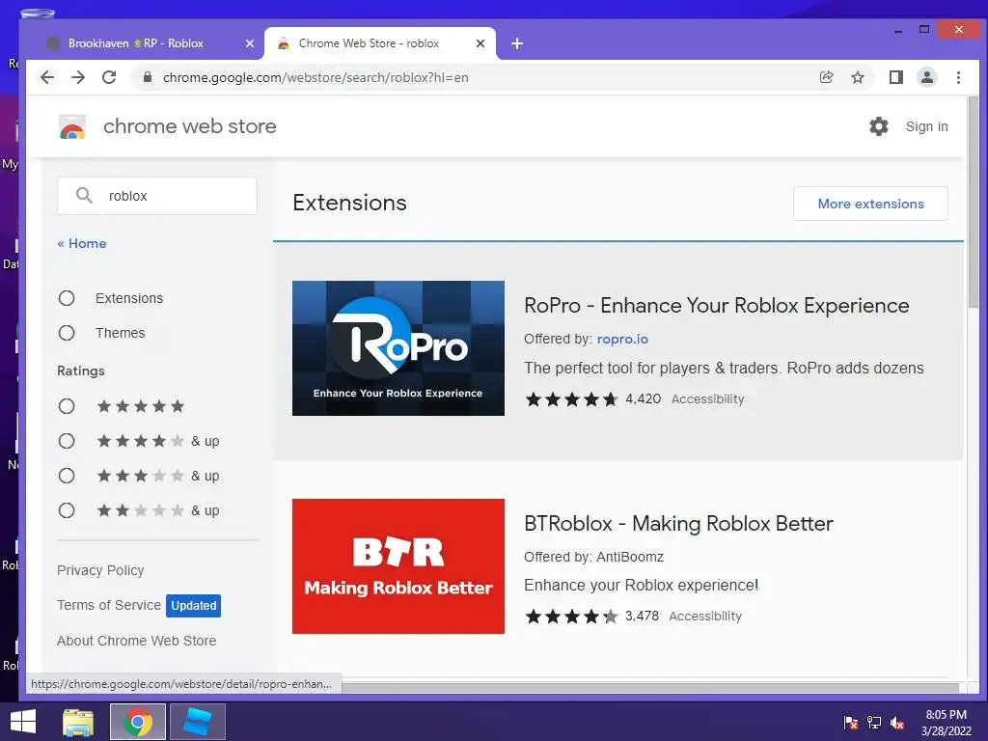Click the Updated badge beside Terms
The width and height of the screenshot is (988, 741).
tap(193, 606)
